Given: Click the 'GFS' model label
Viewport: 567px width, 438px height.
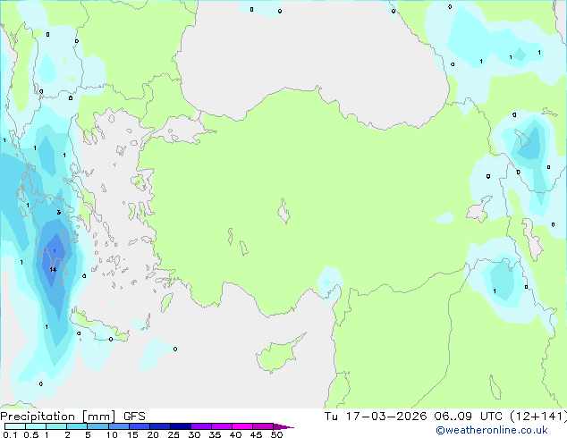Looking at the screenshot, I should pos(134,417).
